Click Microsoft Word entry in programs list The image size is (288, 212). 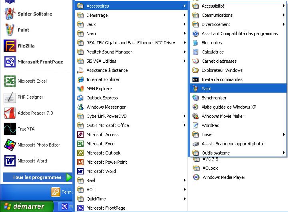(131, 171)
